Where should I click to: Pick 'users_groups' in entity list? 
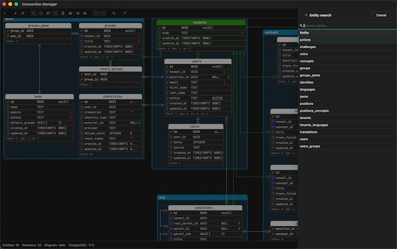[x=310, y=146]
